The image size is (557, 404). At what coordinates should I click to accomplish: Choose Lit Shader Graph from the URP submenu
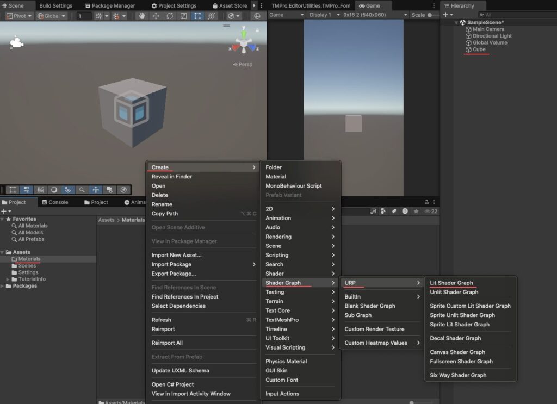coord(453,282)
